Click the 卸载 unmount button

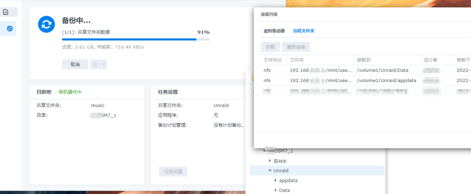click(x=270, y=47)
